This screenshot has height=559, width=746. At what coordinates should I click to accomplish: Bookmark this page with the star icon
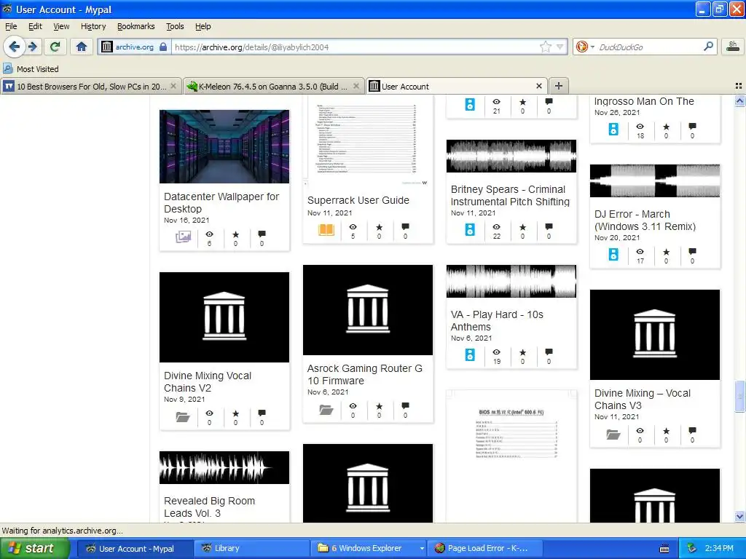point(545,47)
